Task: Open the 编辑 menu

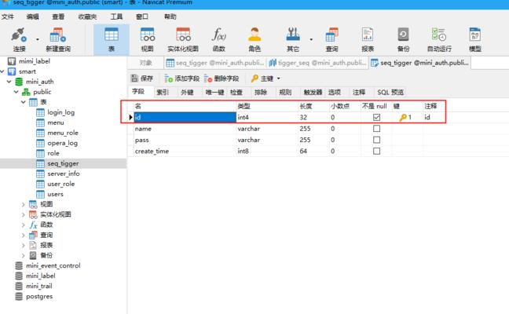Action: click(x=32, y=16)
